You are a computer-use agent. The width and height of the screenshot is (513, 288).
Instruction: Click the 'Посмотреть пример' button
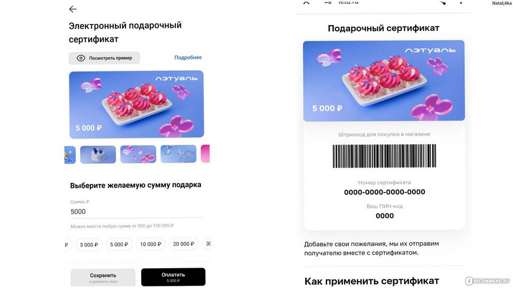(104, 58)
